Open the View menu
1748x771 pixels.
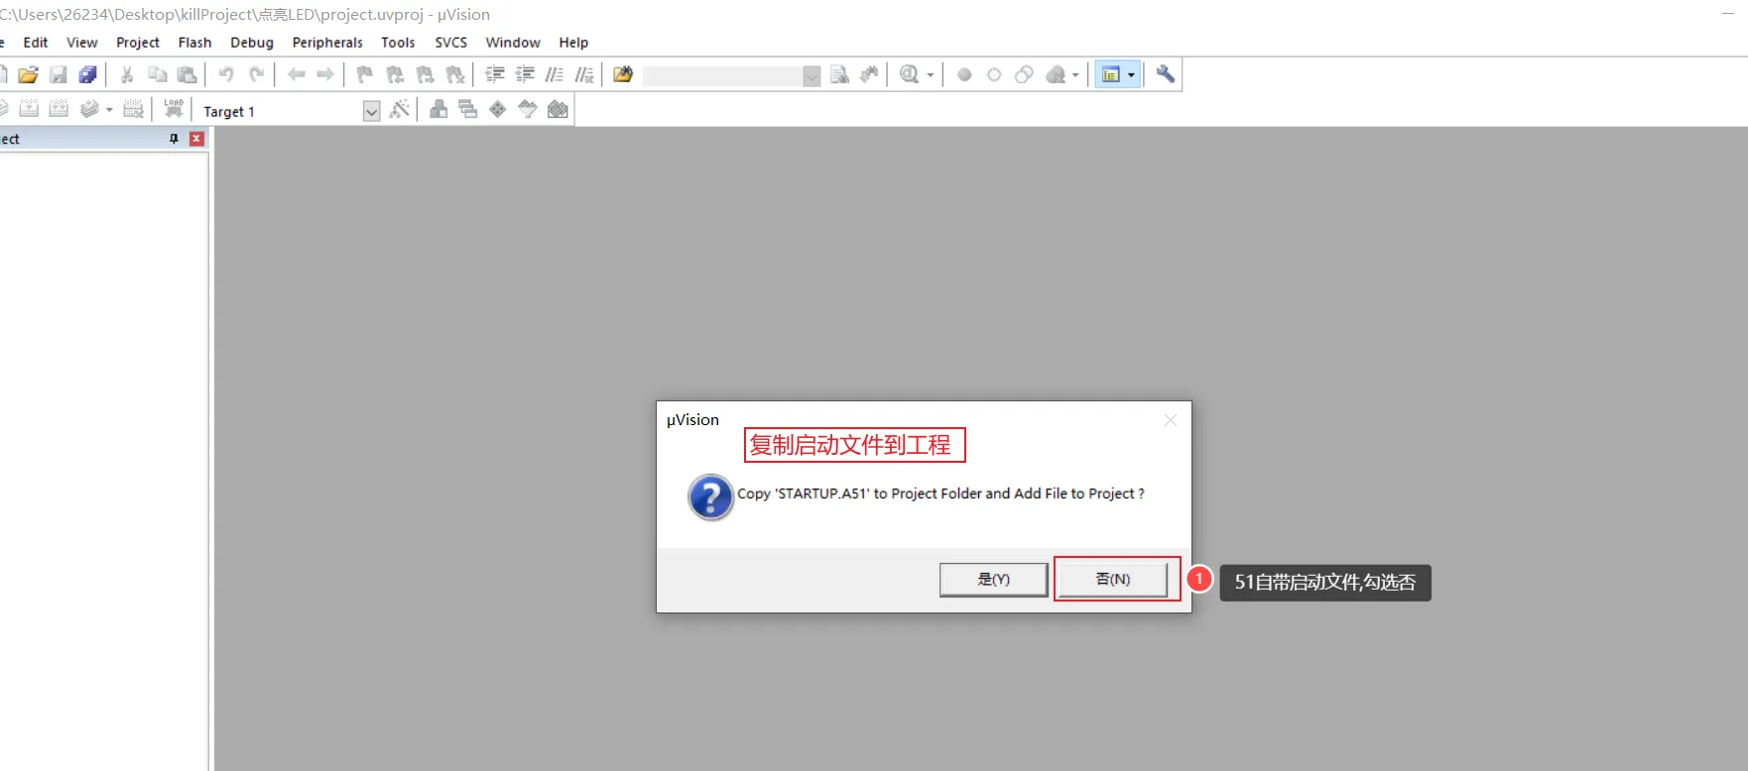tap(82, 43)
